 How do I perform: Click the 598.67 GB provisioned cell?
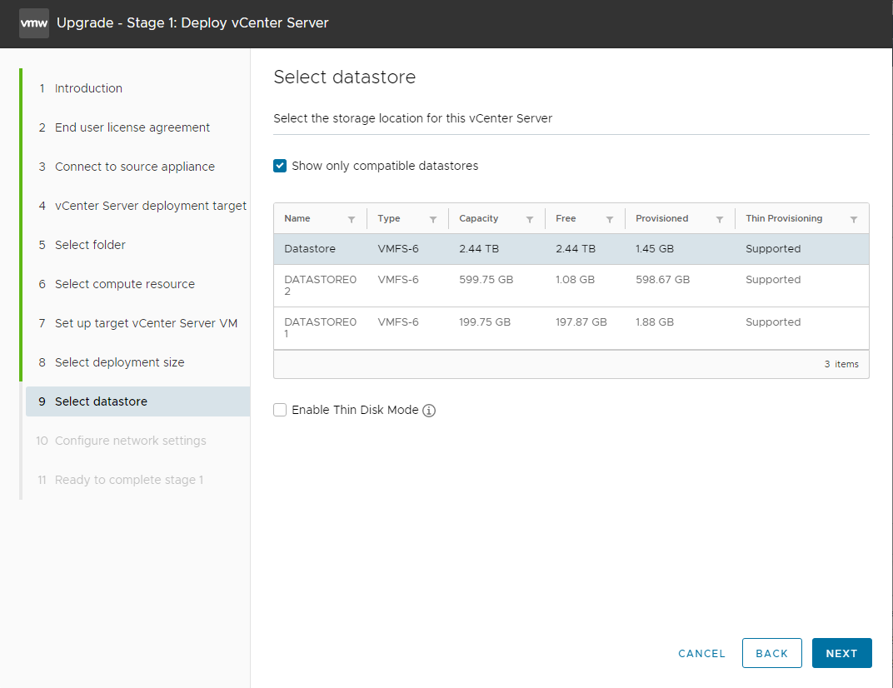(x=662, y=280)
